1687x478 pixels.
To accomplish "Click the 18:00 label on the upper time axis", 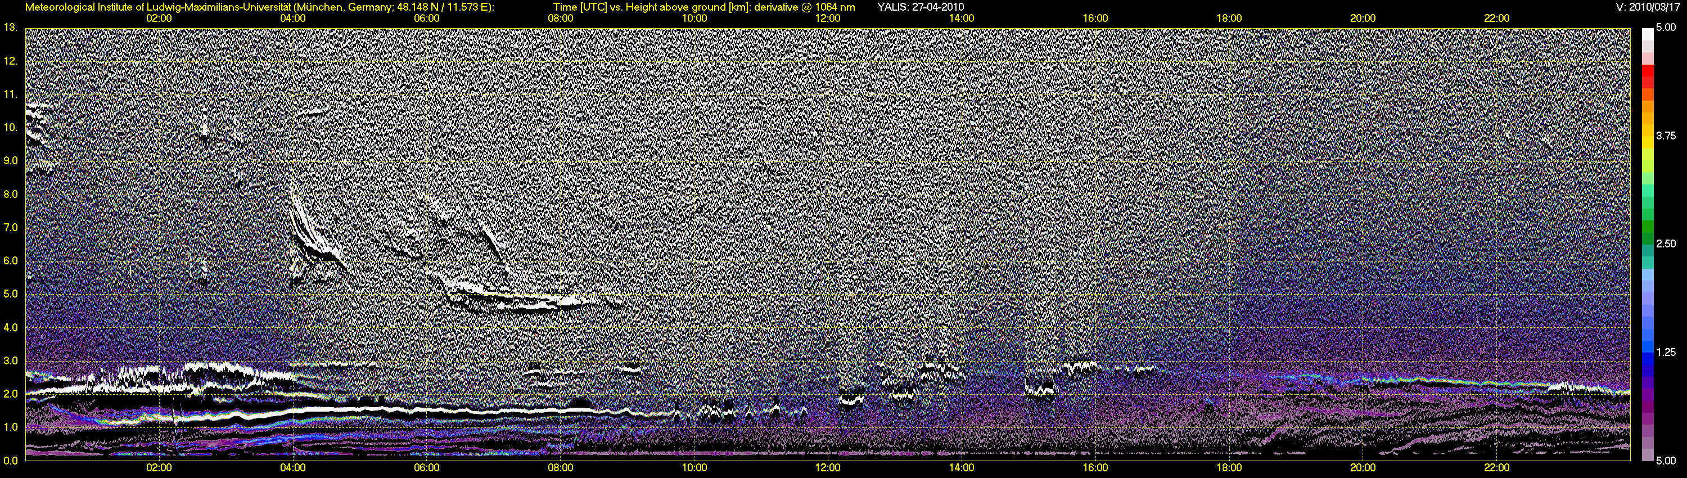I will pos(1229,19).
